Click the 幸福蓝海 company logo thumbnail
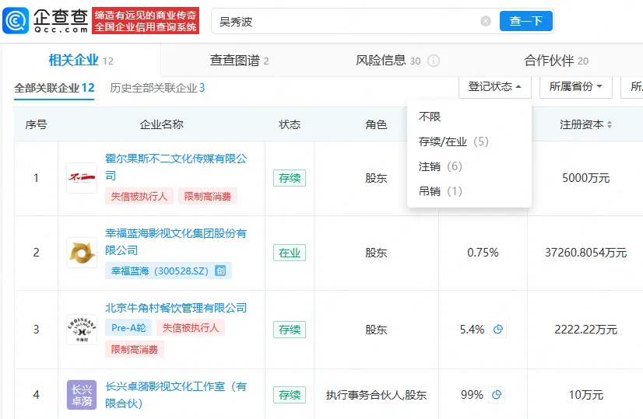The width and height of the screenshot is (643, 419). click(82, 253)
